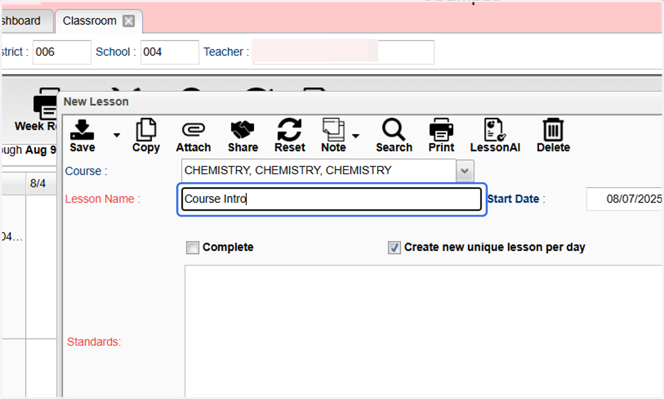Click the District field showing 006
The height and width of the screenshot is (399, 664).
(62, 52)
